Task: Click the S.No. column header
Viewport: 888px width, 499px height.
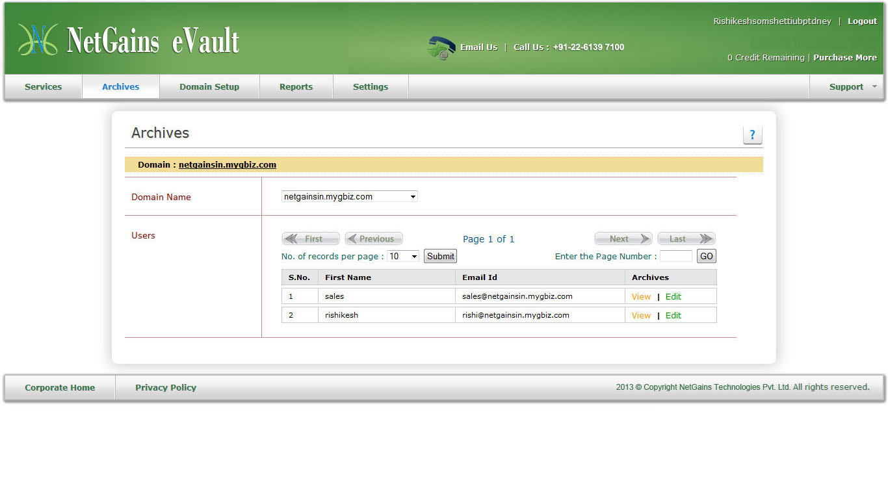Action: tap(300, 277)
